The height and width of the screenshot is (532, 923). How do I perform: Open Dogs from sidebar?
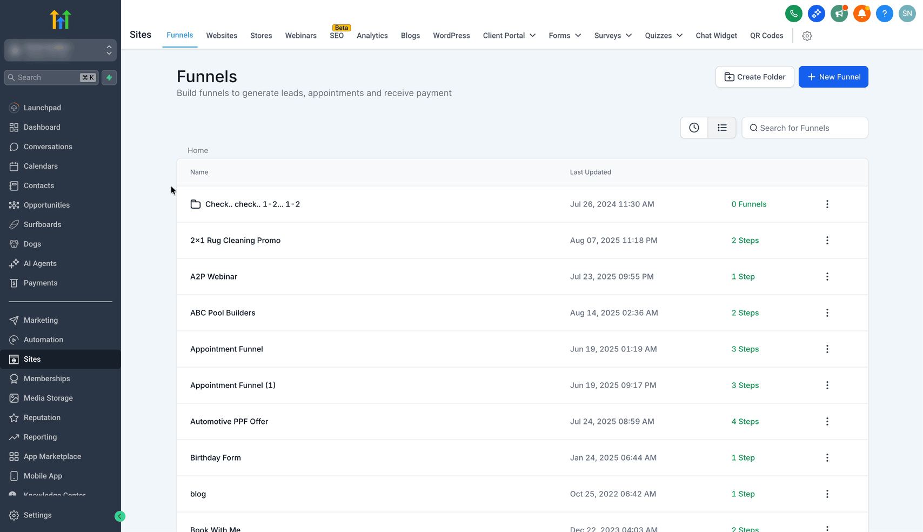coord(61,244)
